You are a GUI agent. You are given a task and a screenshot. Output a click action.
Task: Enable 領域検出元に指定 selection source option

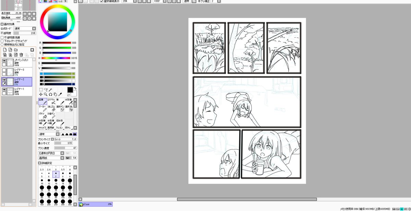[2, 44]
